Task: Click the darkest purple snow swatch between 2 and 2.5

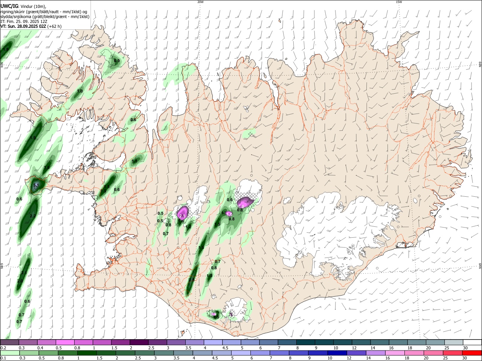Action: (x=139, y=342)
